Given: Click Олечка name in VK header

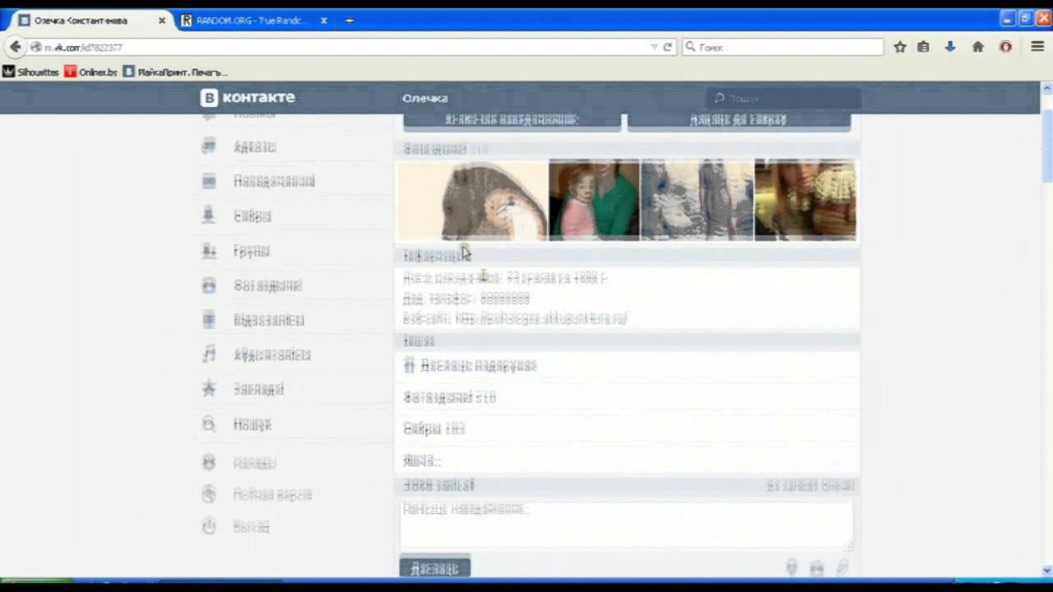Looking at the screenshot, I should 424,98.
